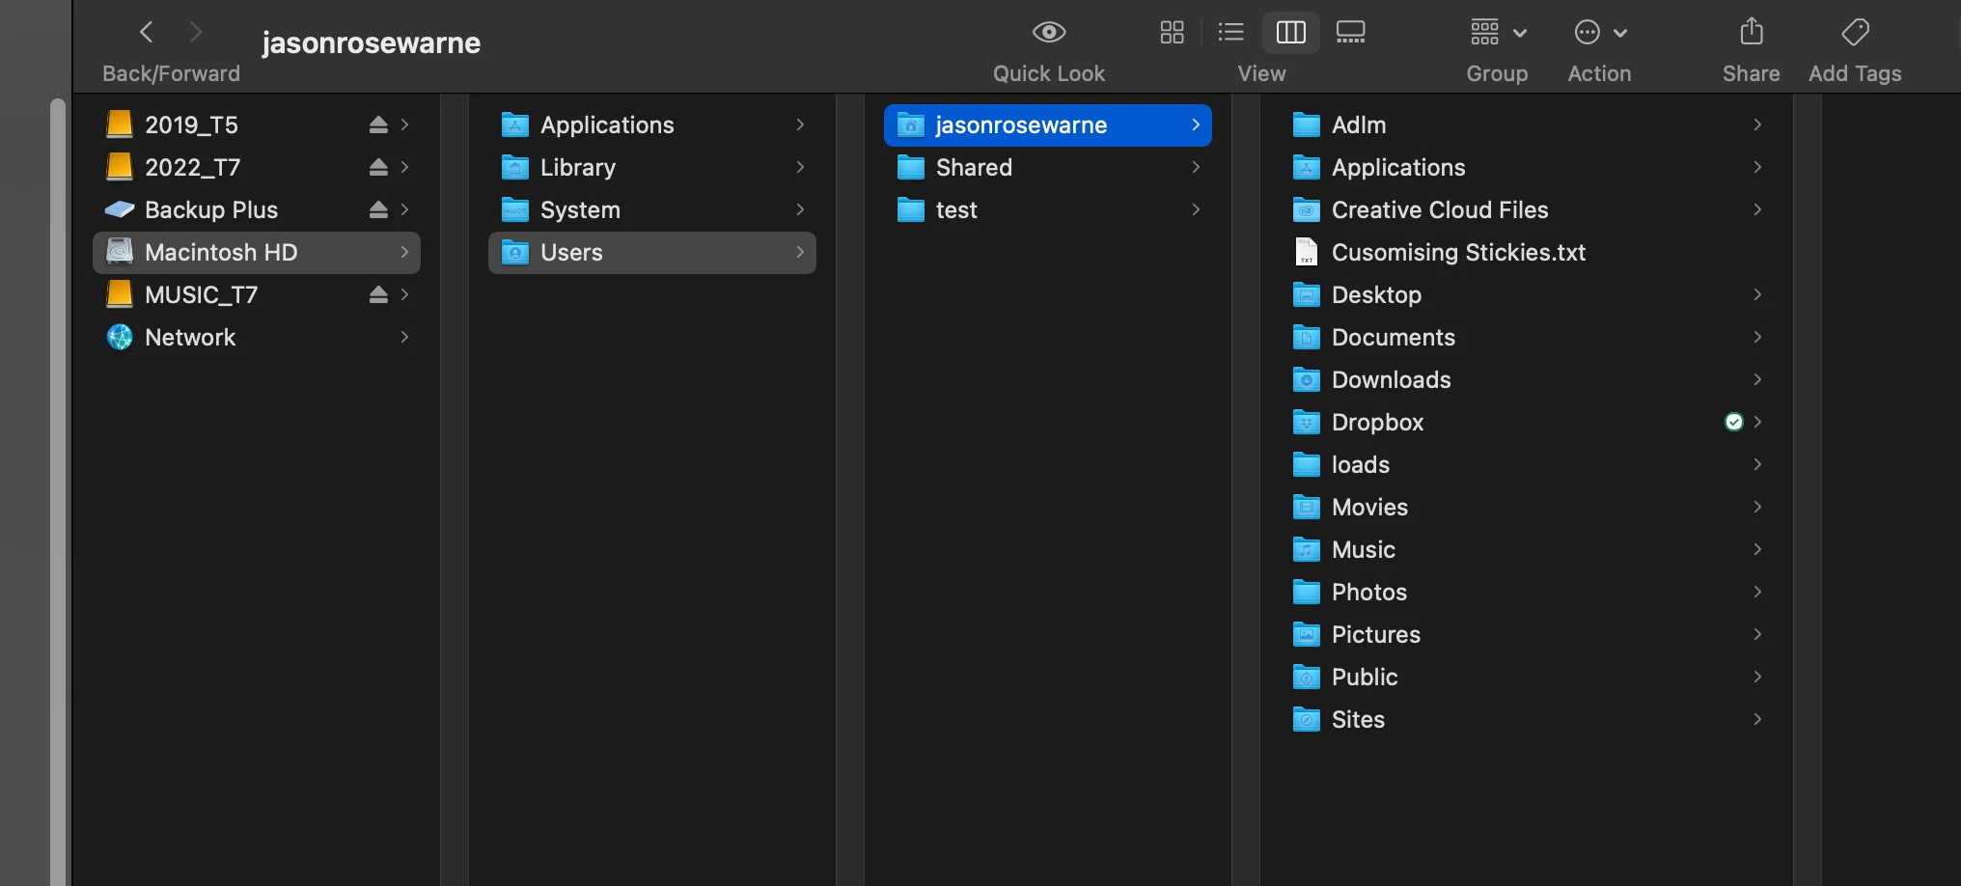Click the Music folder icon
The width and height of the screenshot is (1961, 886).
pyautogui.click(x=1307, y=549)
